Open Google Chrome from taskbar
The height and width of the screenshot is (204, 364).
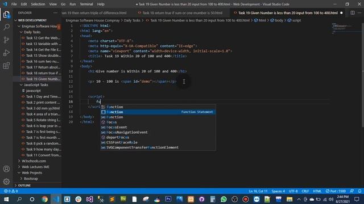[44, 199]
